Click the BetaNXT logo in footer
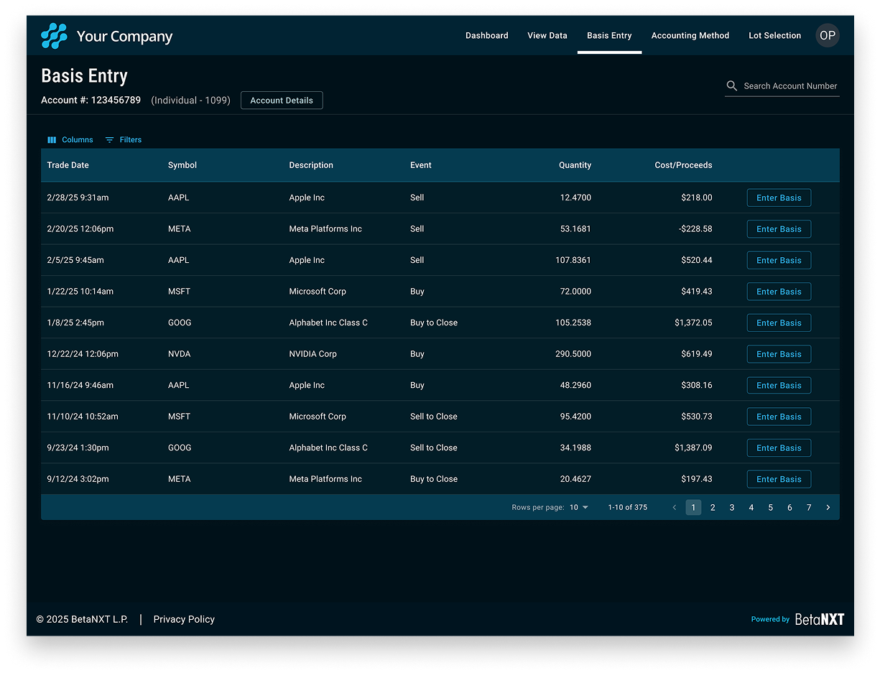Screen dimensions: 880x673 819,619
